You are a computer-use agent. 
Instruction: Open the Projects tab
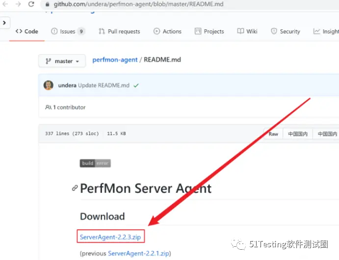[209, 31]
